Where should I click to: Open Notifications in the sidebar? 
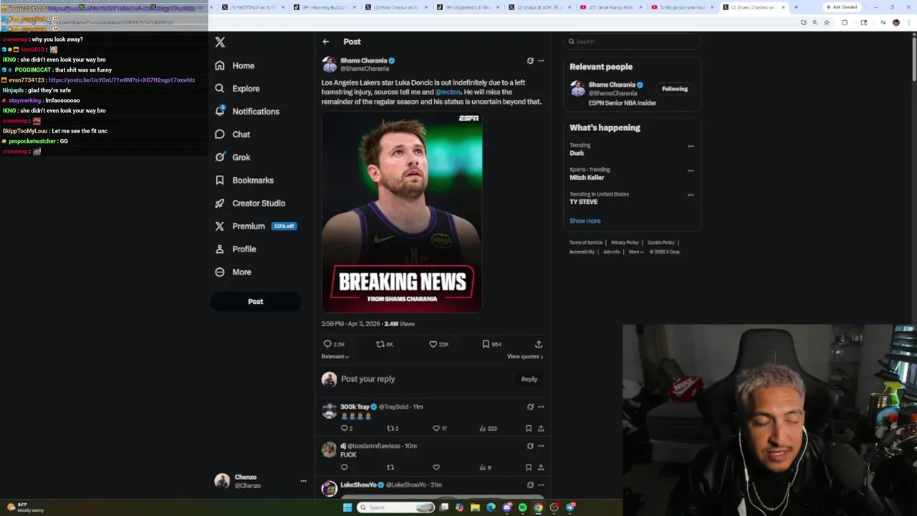point(247,111)
